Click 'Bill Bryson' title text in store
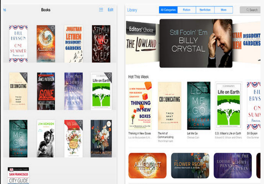 [252, 133]
